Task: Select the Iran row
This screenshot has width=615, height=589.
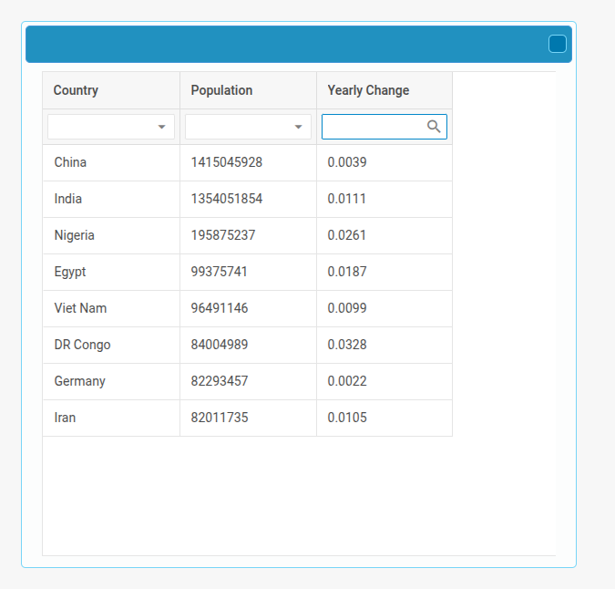Action: tap(66, 418)
